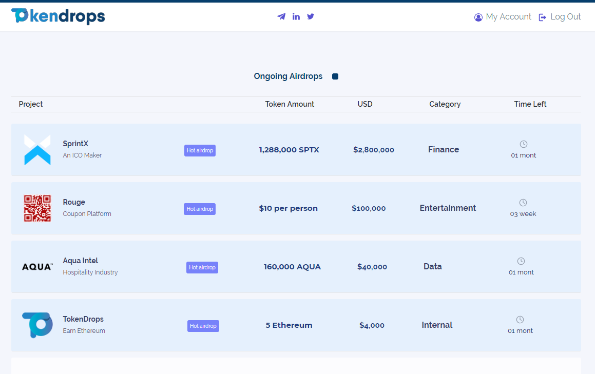Open the SprintX project name

point(75,144)
